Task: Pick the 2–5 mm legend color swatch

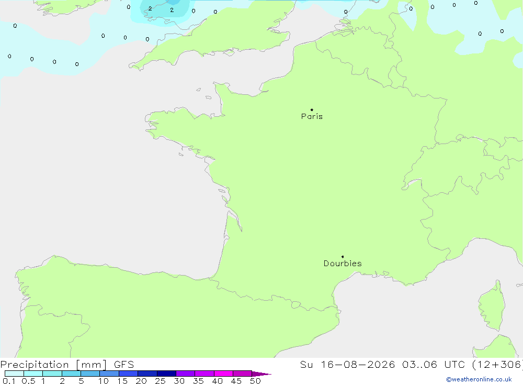Action: coord(71,374)
